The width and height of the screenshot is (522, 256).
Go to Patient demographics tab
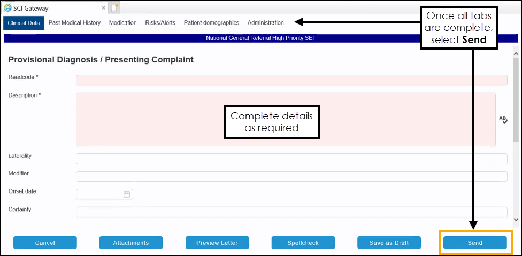point(211,23)
